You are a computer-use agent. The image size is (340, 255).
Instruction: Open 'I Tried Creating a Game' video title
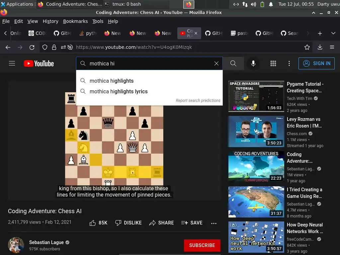[x=304, y=193]
